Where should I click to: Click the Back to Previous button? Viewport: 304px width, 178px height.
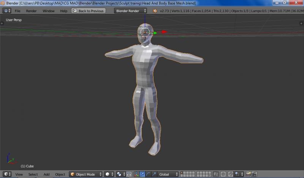point(88,11)
